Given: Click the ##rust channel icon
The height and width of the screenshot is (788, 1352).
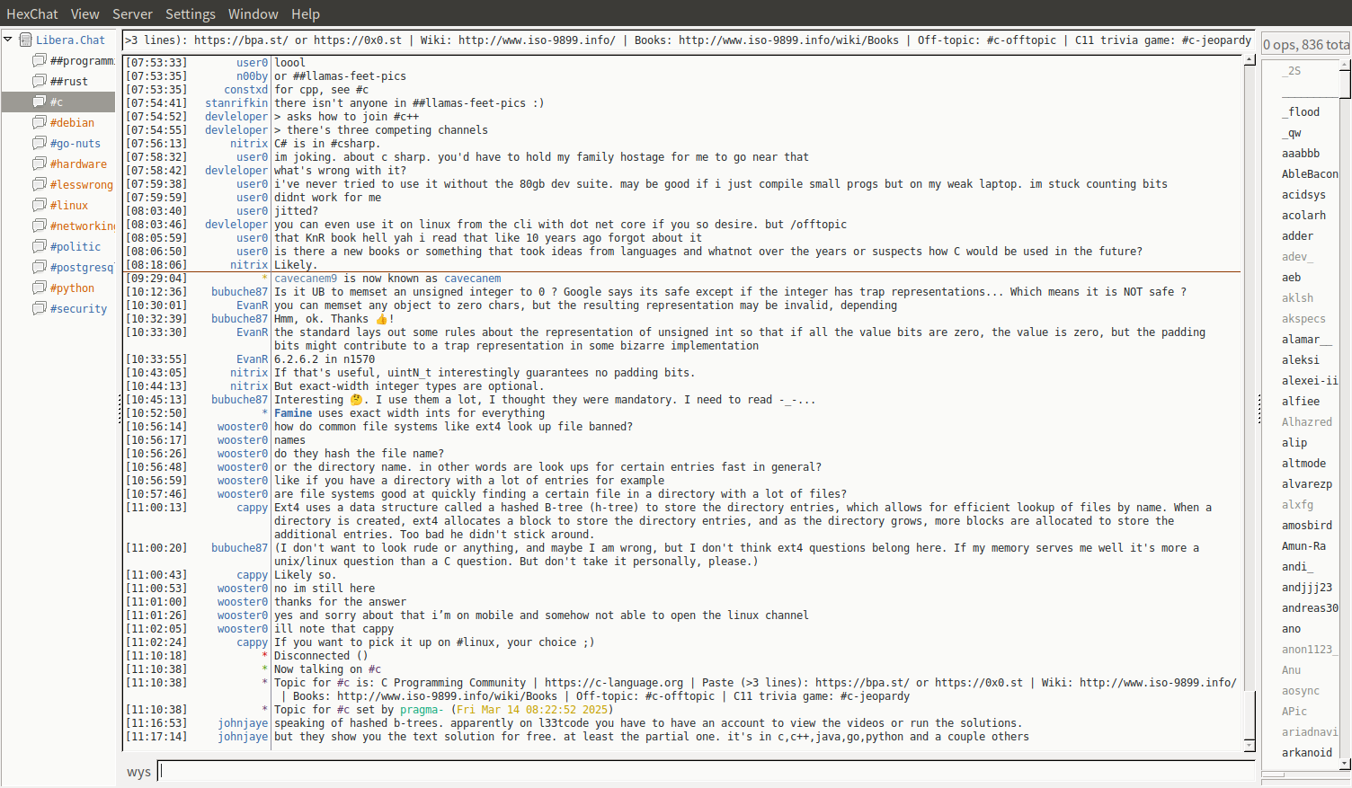Looking at the screenshot, I should [40, 81].
